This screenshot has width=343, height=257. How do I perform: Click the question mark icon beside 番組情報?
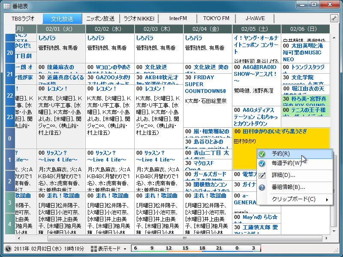[262, 187]
